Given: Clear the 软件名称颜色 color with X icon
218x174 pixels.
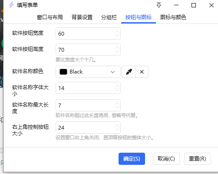Looking at the screenshot, I should (142, 72).
